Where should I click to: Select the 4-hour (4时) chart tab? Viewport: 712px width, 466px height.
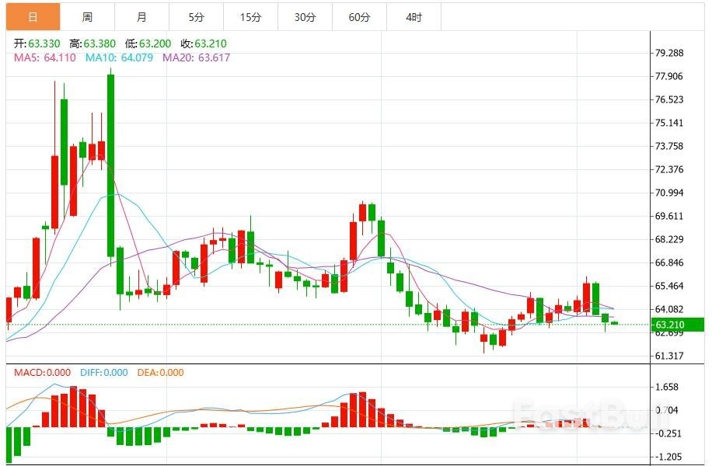coord(416,15)
